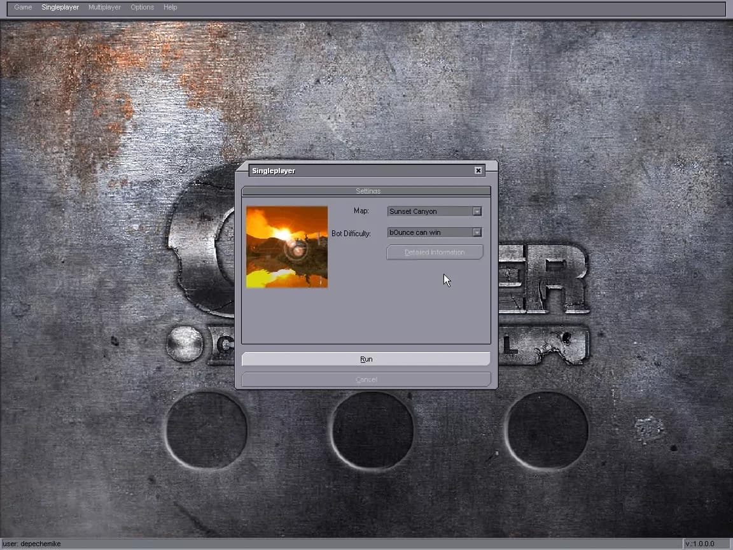Open the Multiplayer menu
This screenshot has width=733, height=550.
click(x=104, y=8)
